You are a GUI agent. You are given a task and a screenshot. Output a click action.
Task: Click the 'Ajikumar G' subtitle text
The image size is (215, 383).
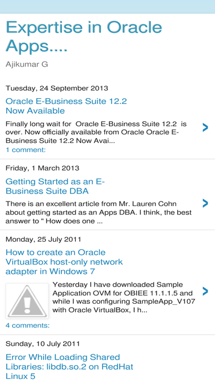click(27, 64)
